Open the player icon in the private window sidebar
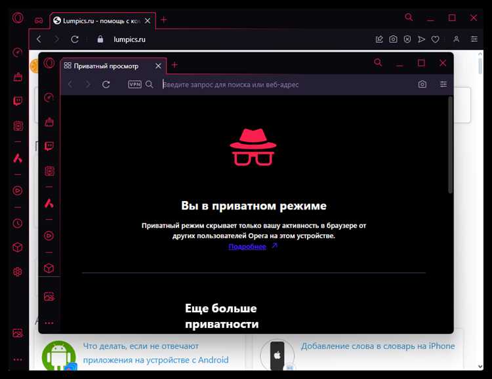Image resolution: width=492 pixels, height=379 pixels. [49, 236]
